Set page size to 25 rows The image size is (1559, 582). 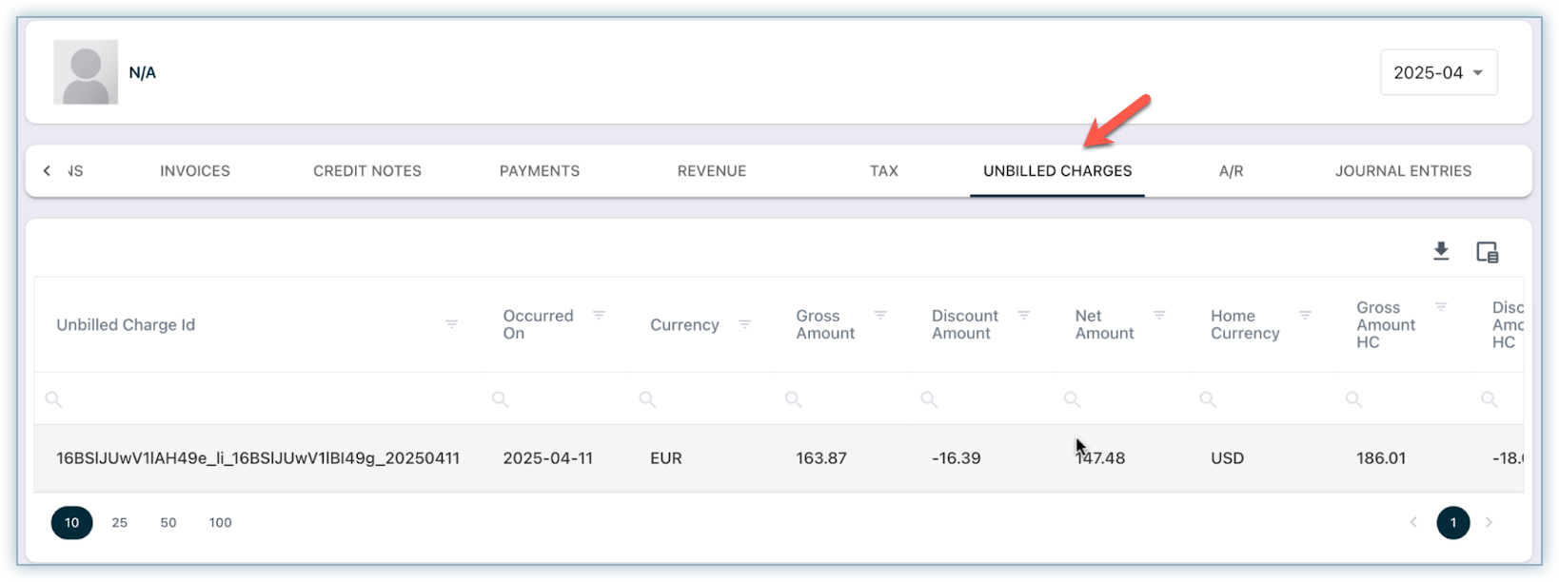click(119, 522)
